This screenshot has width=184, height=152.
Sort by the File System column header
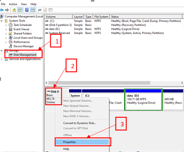[101, 17]
